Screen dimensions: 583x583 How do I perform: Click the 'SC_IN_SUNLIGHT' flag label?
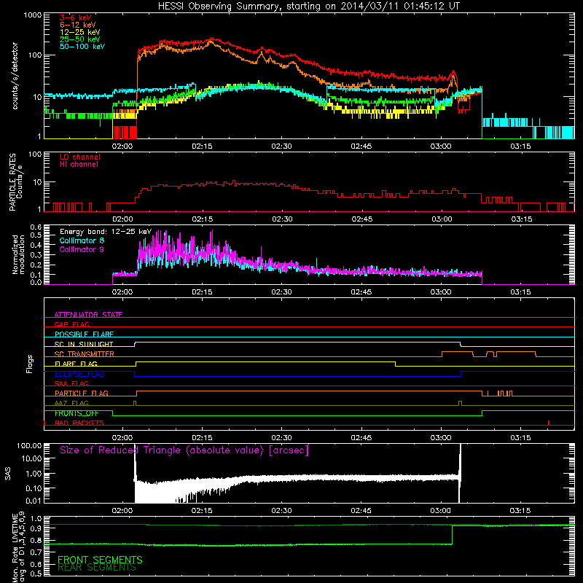[x=84, y=344]
